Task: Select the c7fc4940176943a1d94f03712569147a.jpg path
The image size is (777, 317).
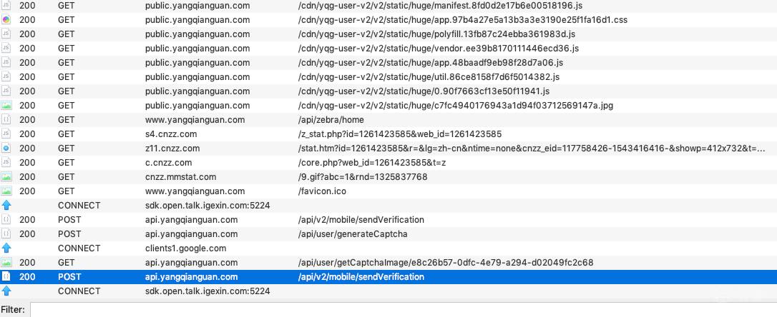Action: click(456, 106)
